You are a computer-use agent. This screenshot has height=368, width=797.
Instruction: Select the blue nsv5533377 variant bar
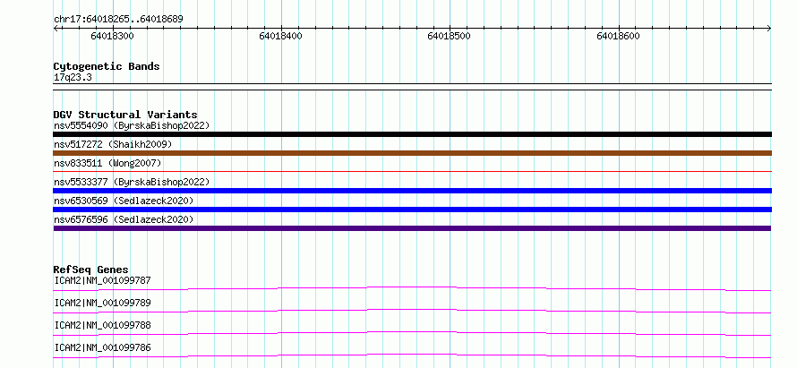click(x=412, y=191)
